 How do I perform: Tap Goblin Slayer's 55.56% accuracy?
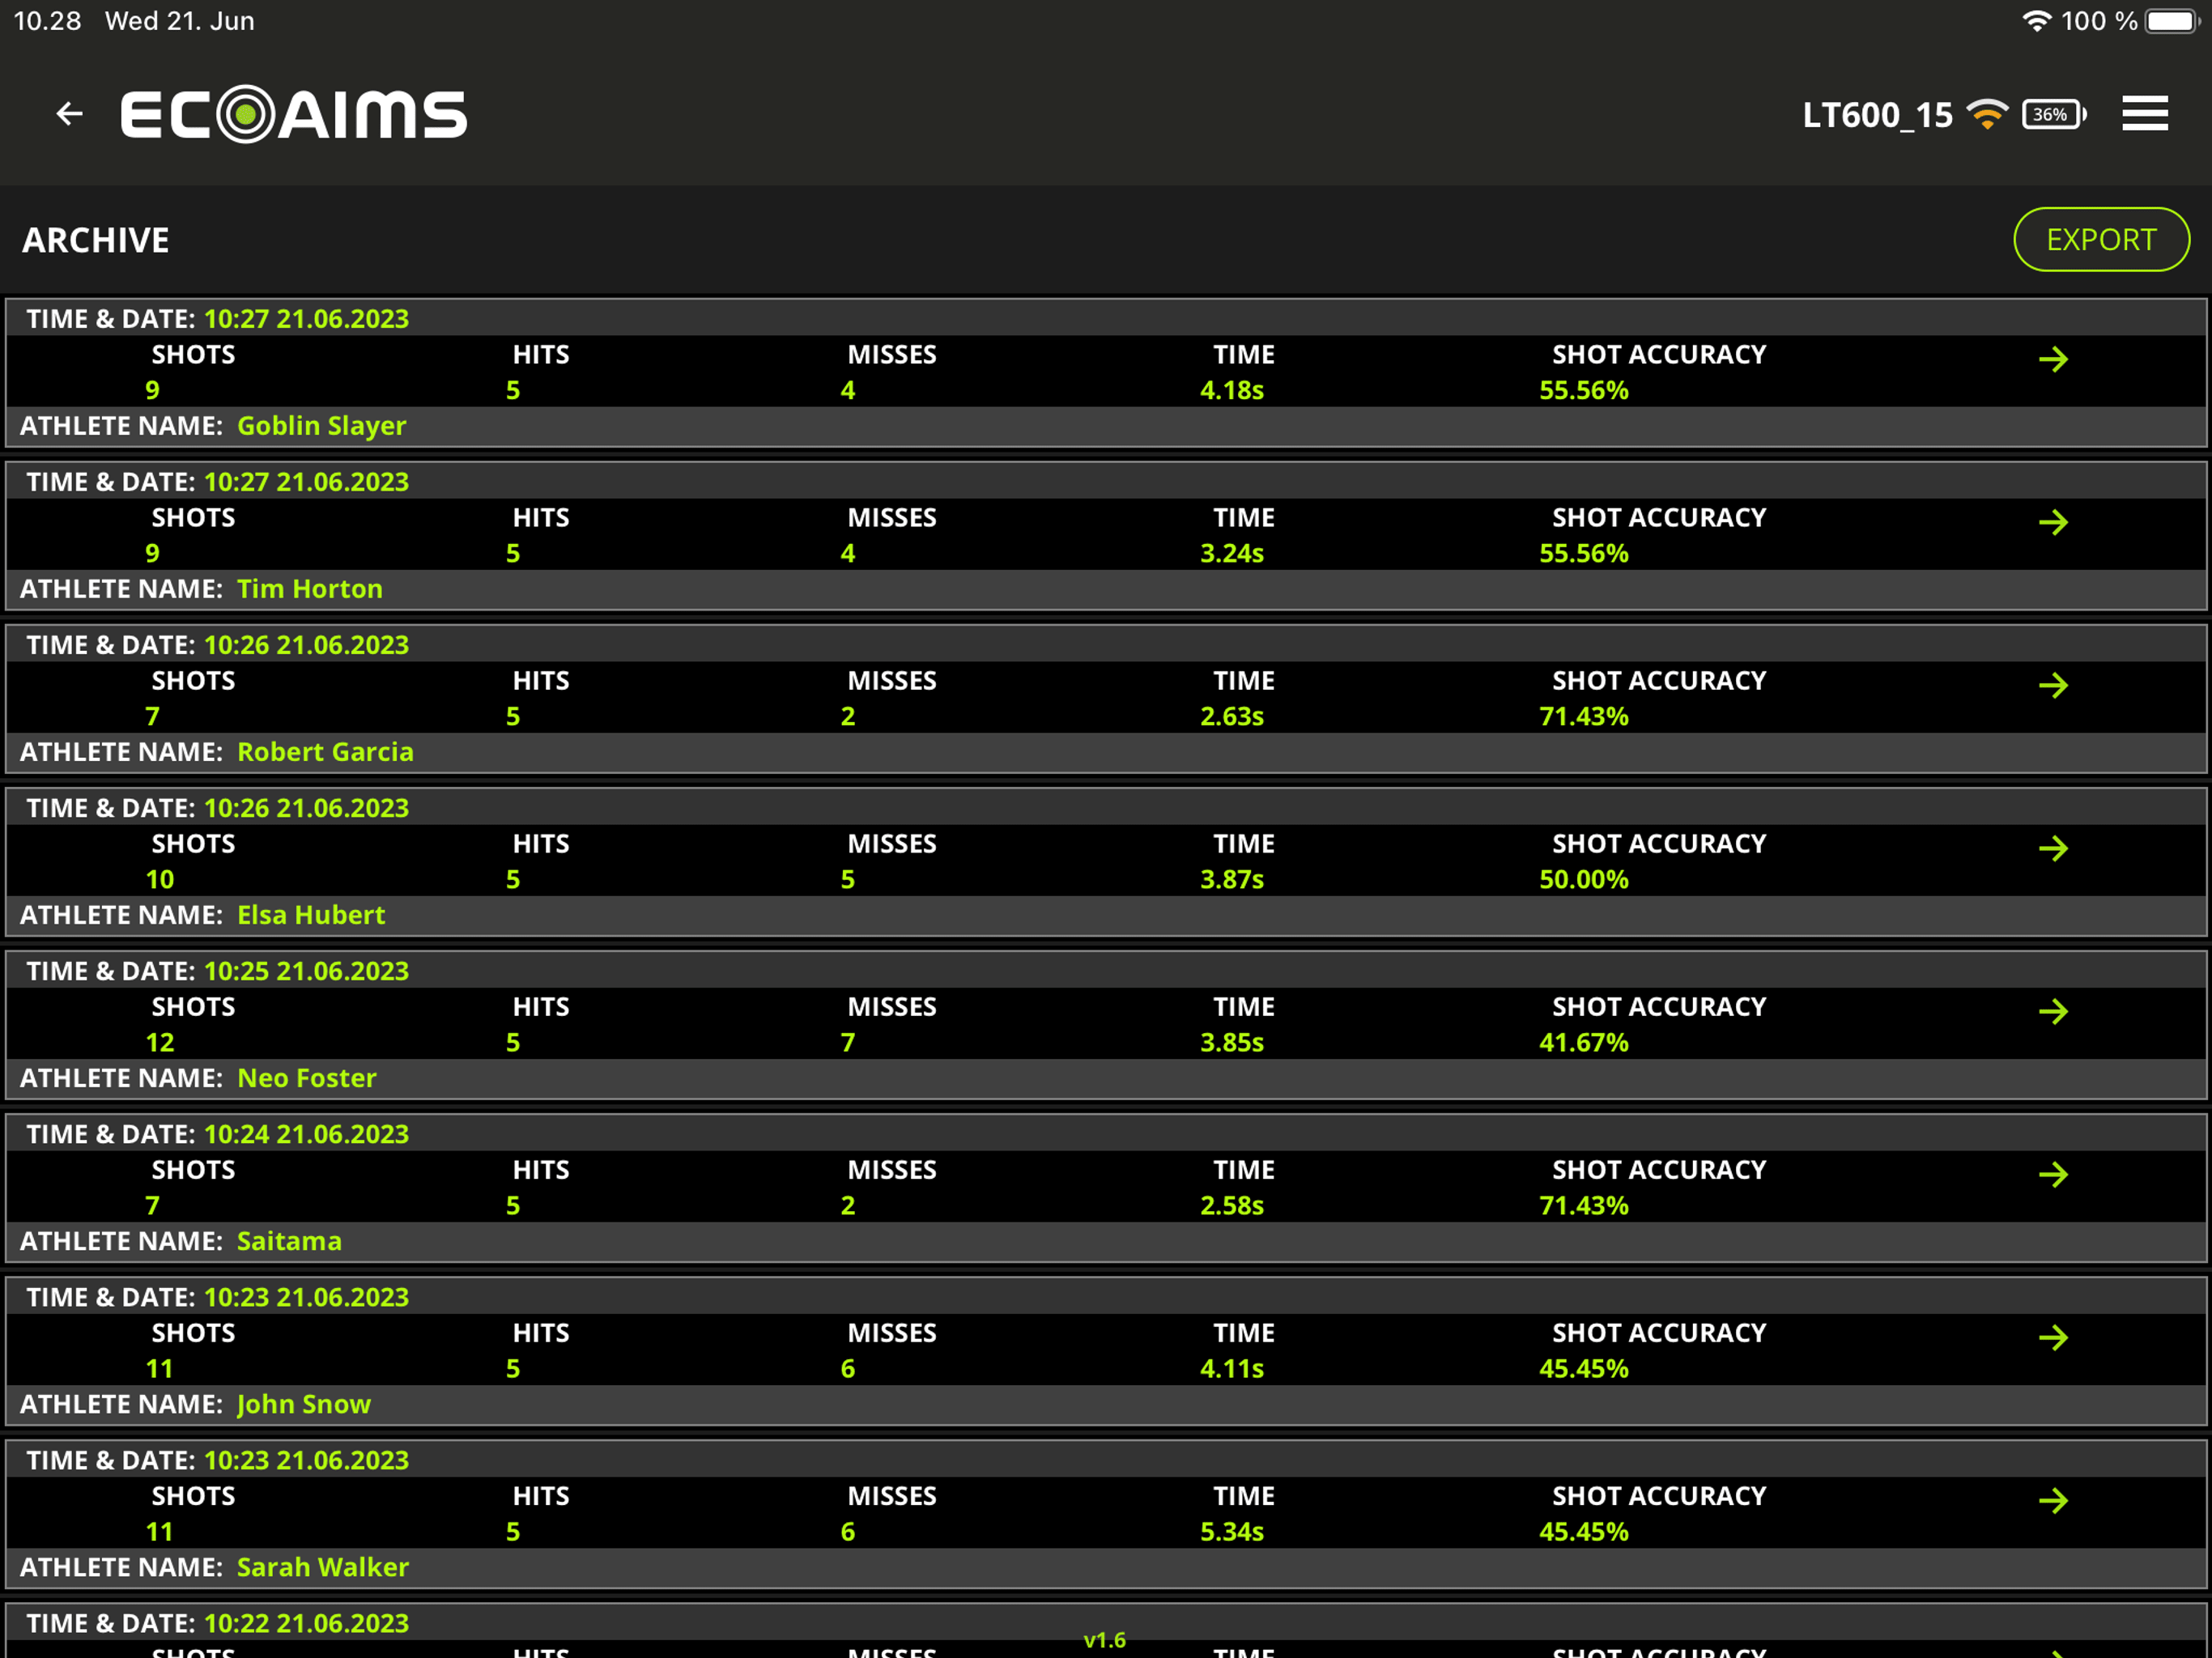[1584, 391]
